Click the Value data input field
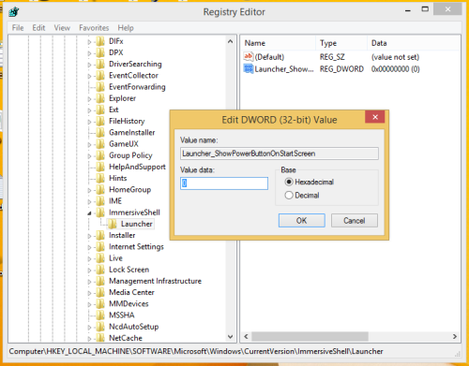469x366 pixels. [224, 183]
